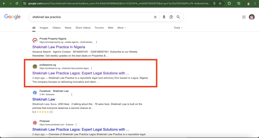This screenshot has width=259, height=138.
Task: Open Pinterest Shekinah Law Practice Lagos link
Action: 81,129
